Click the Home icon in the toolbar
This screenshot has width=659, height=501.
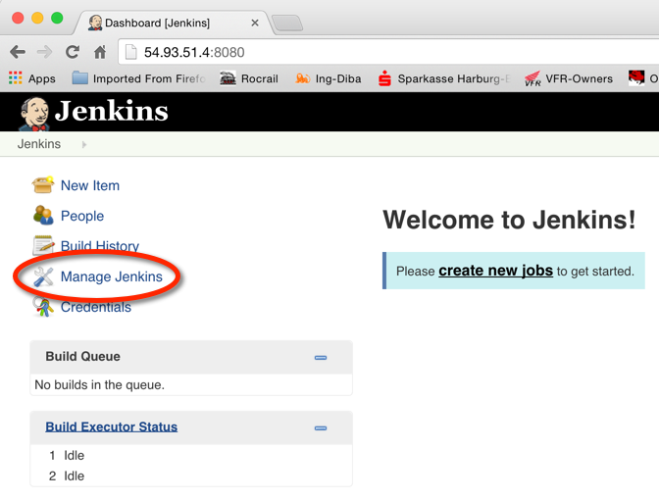[100, 52]
